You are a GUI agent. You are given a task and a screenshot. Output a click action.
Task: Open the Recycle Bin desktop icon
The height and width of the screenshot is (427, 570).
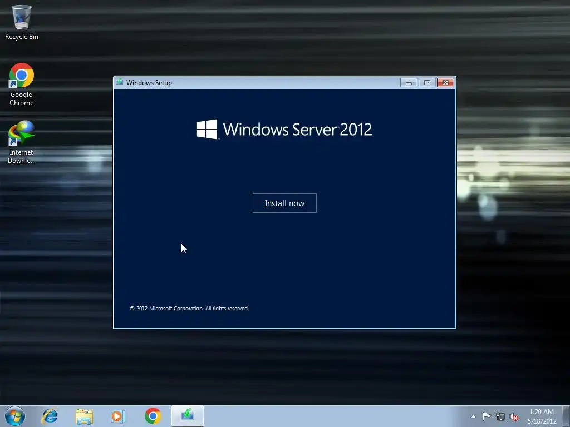(x=22, y=22)
